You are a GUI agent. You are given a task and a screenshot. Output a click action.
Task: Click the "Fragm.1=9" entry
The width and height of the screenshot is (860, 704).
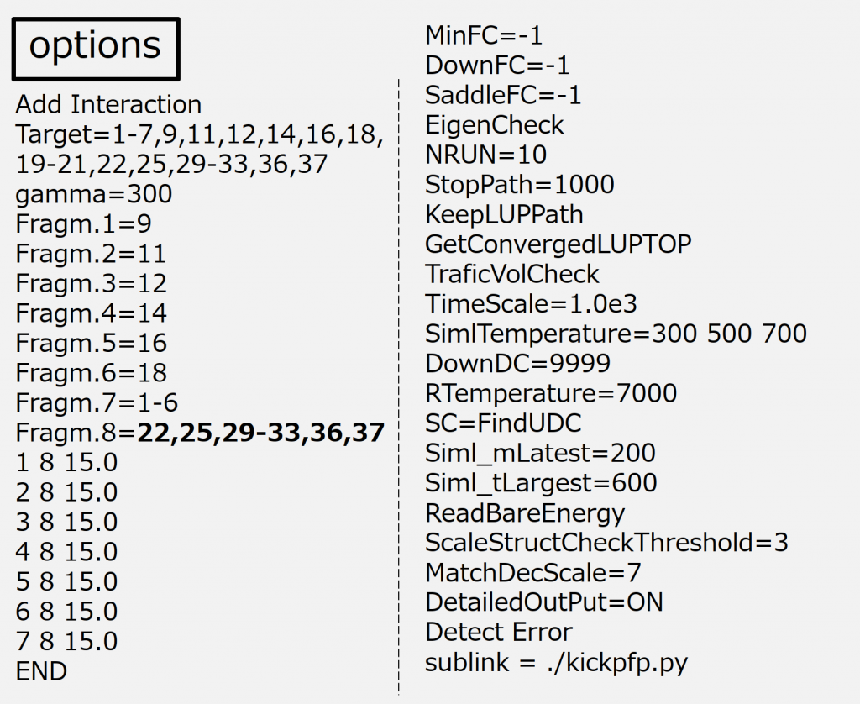(x=83, y=224)
